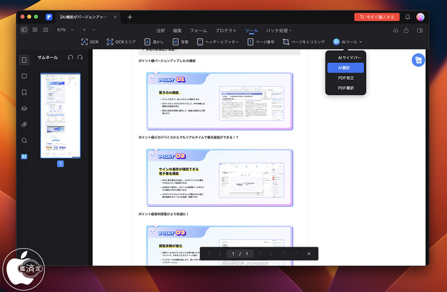Open the comments panel sidebar icon
447x292 pixels.
coord(24,76)
